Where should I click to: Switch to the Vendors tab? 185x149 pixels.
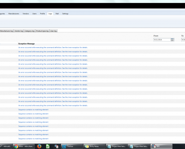[x=26, y=14]
